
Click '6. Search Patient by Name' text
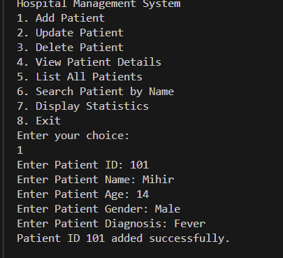[x=96, y=92]
